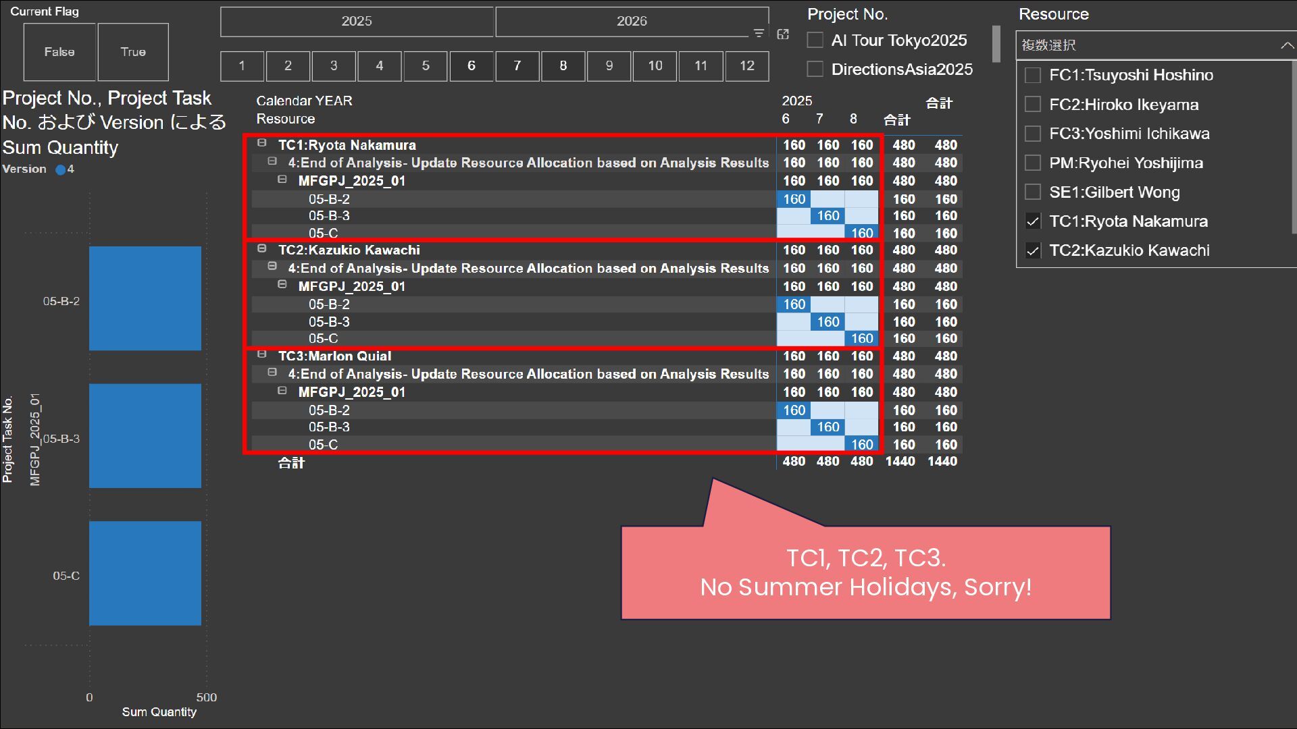Viewport: 1297px width, 729px height.
Task: Collapse the TC2:Kazukio Kawachi row
Action: 262,248
